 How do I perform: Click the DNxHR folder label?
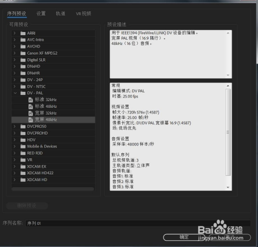34,73
